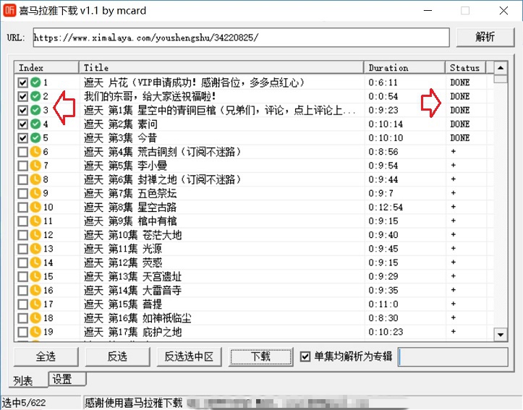Screen dimensions: 523x410
Task: Click the green done icon for row 1
Action: pyautogui.click(x=35, y=82)
